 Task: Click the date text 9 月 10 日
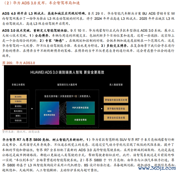click(x=78, y=30)
